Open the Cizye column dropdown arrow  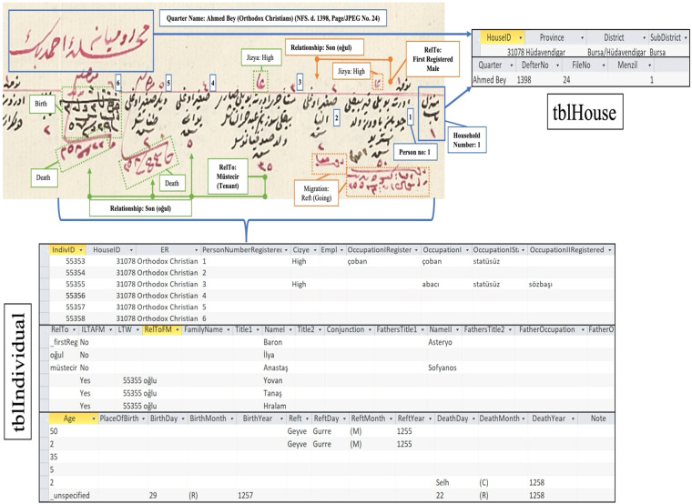[315, 250]
